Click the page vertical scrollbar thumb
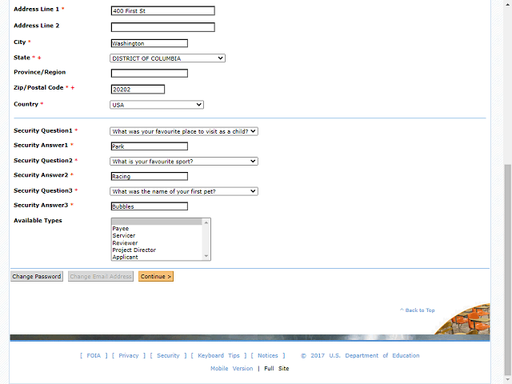The width and height of the screenshot is (512, 384). tap(508, 269)
